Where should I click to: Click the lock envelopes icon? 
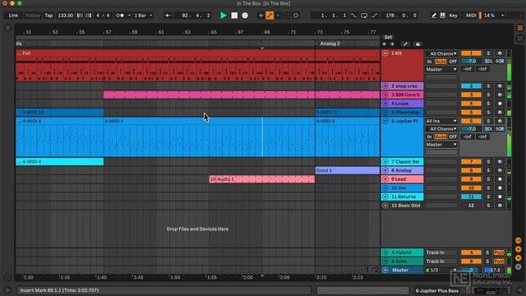(418, 44)
